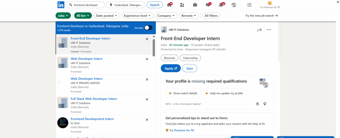The height and width of the screenshot is (138, 340).
Task: Click the frontend developer search field
Action: tap(85, 5)
